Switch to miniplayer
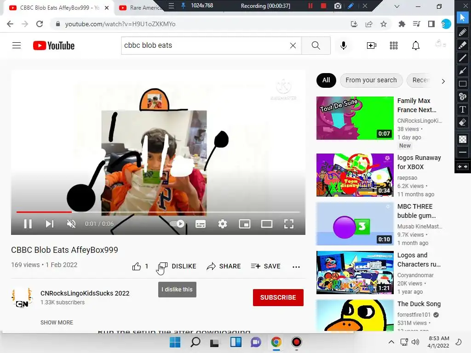The height and width of the screenshot is (353, 471). pyautogui.click(x=245, y=224)
